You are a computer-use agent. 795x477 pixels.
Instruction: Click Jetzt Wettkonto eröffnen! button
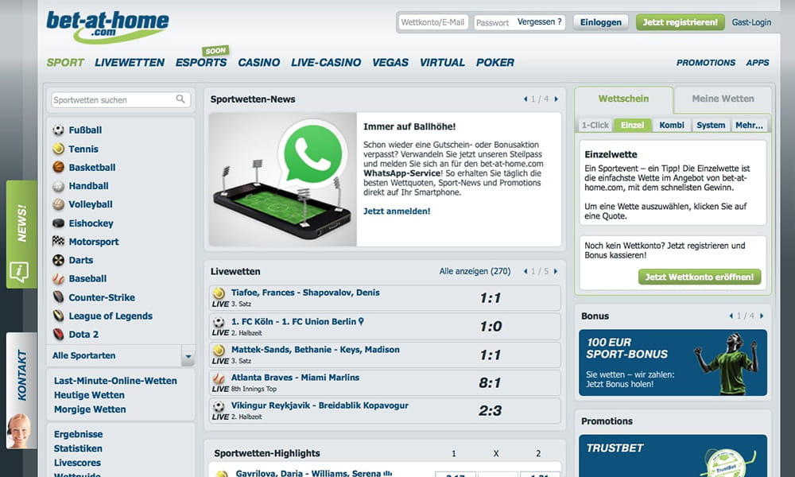tap(700, 277)
